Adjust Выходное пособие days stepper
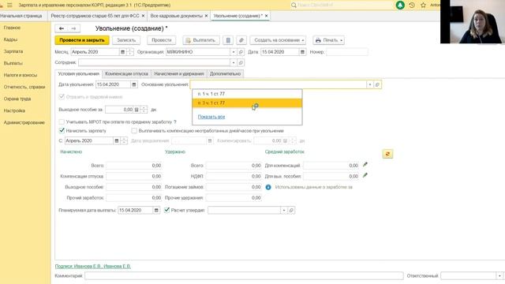The height and width of the screenshot is (284, 505). 144,110
